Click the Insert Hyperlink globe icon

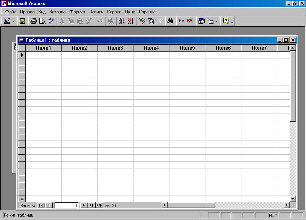(x=111, y=21)
